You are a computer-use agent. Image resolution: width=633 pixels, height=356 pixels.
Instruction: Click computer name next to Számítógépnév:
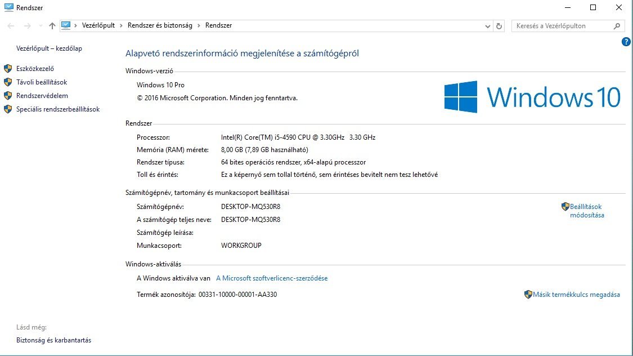(250, 207)
